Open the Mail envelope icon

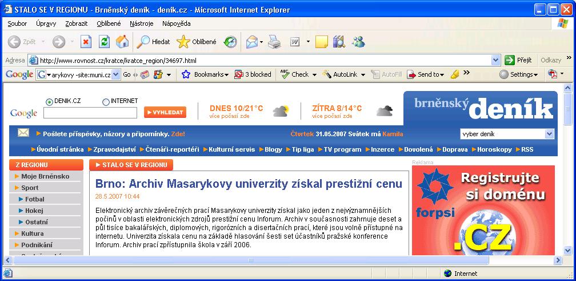coord(252,42)
